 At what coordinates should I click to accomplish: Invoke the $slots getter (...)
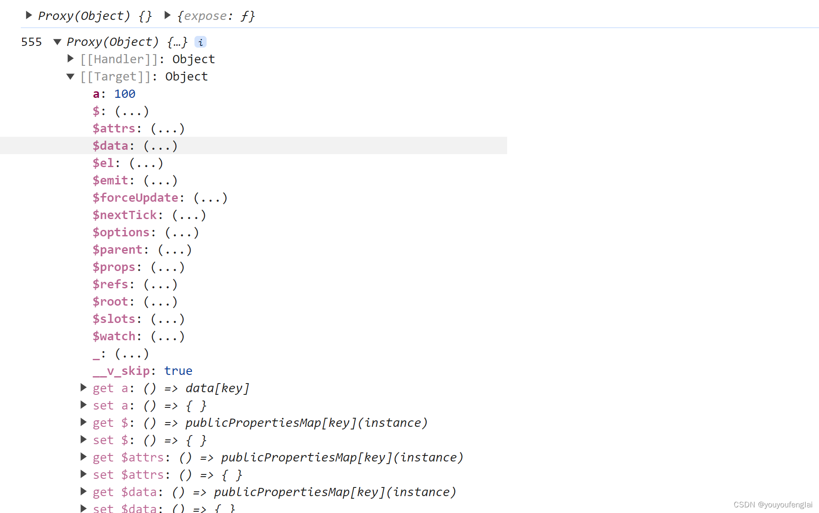click(168, 319)
